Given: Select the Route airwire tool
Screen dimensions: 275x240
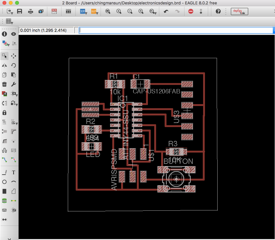Looking at the screenshot, I should (x=4, y=160).
